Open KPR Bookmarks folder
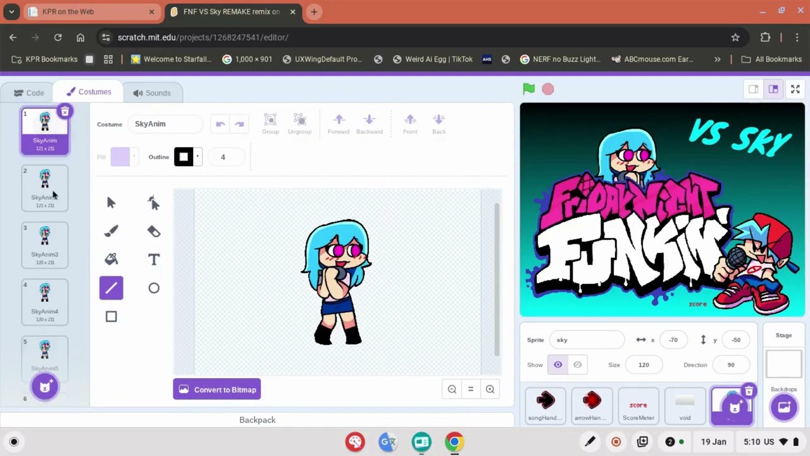The height and width of the screenshot is (456, 810). [x=44, y=59]
